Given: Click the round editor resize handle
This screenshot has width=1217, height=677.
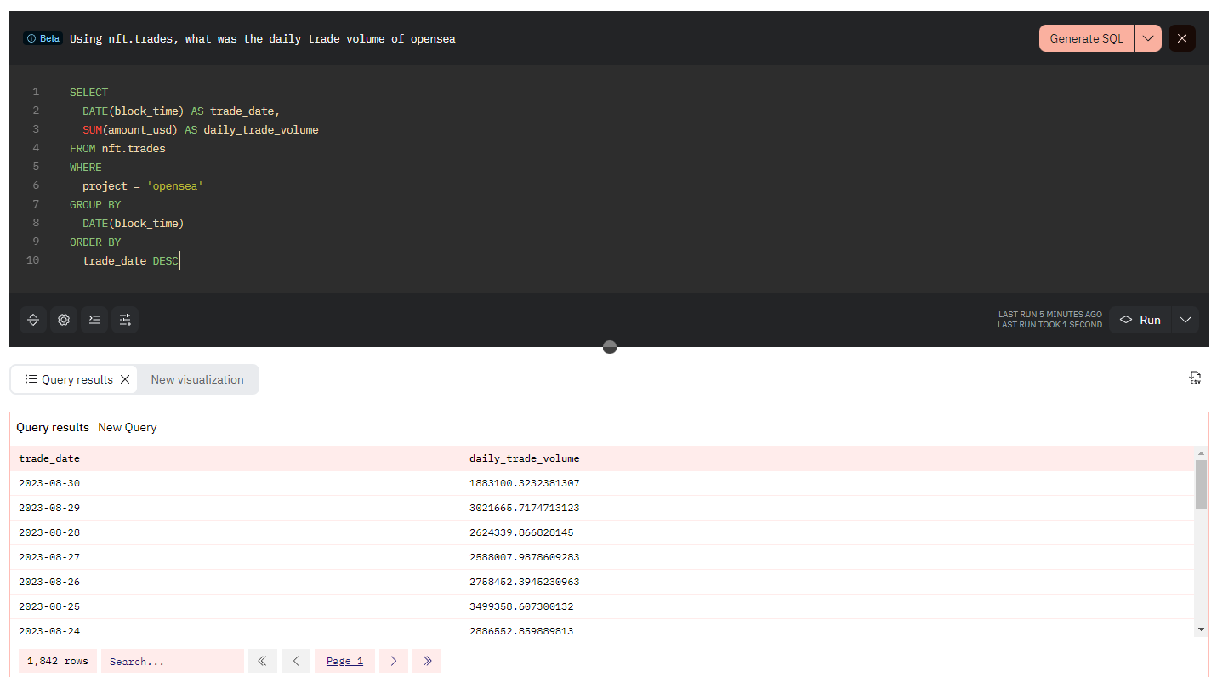Looking at the screenshot, I should [609, 347].
